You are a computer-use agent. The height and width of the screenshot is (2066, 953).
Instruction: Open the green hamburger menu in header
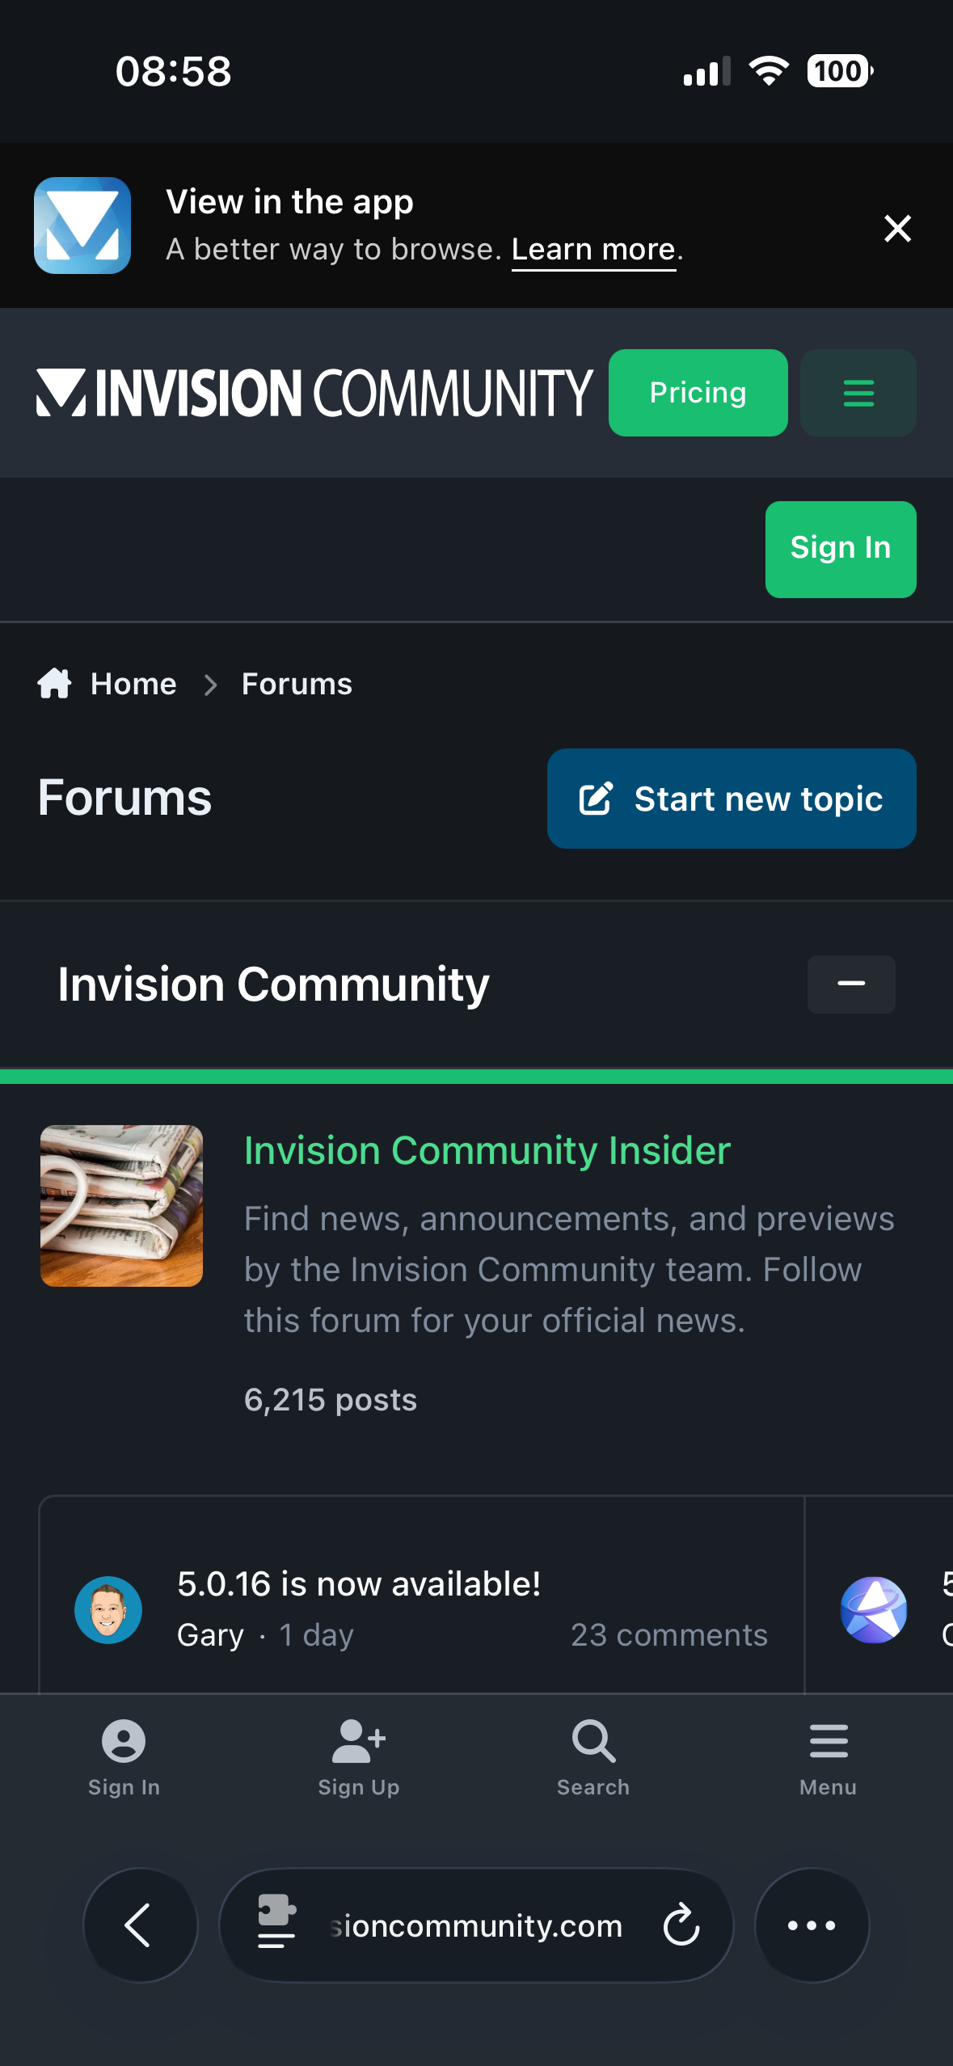pyautogui.click(x=858, y=393)
